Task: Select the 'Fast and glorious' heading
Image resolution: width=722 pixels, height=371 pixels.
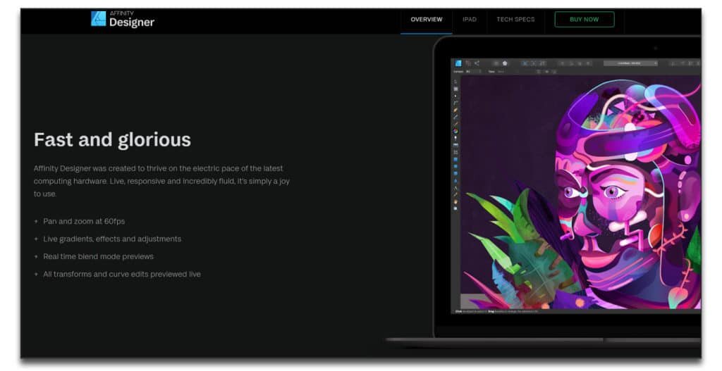Action: [112, 140]
